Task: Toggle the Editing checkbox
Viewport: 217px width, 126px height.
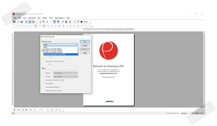Action: pyautogui.click(x=44, y=73)
